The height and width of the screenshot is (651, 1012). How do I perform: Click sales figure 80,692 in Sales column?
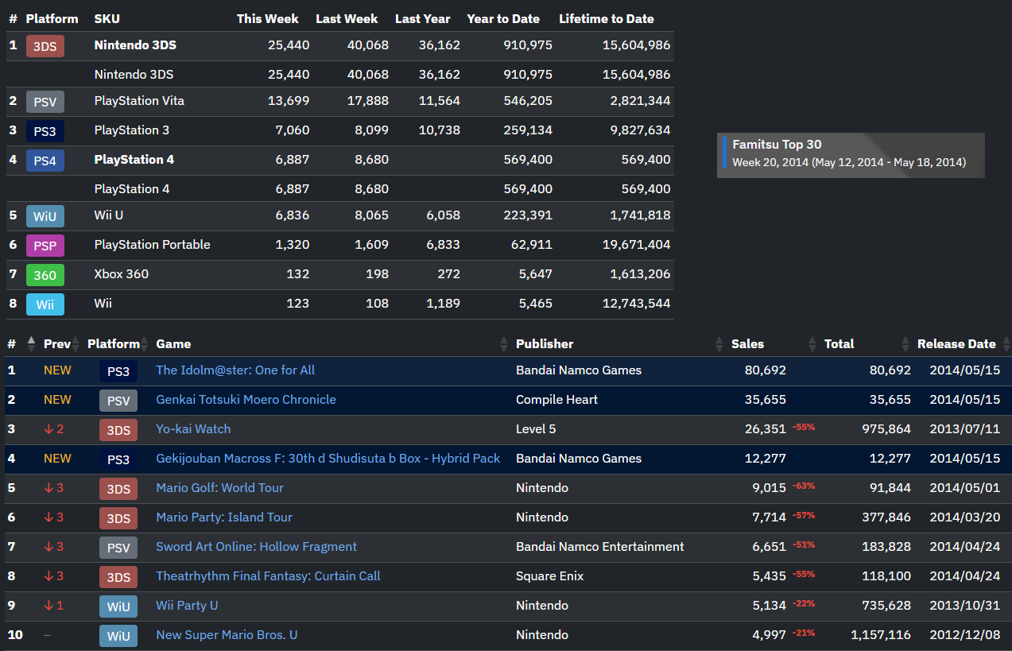click(x=766, y=370)
